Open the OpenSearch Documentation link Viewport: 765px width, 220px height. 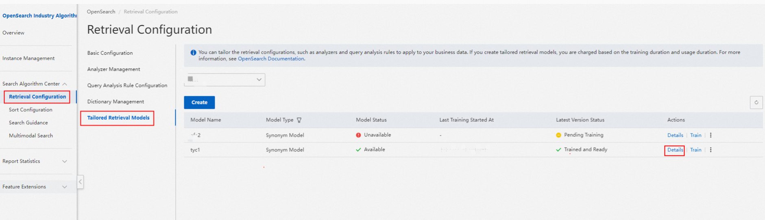click(x=271, y=59)
